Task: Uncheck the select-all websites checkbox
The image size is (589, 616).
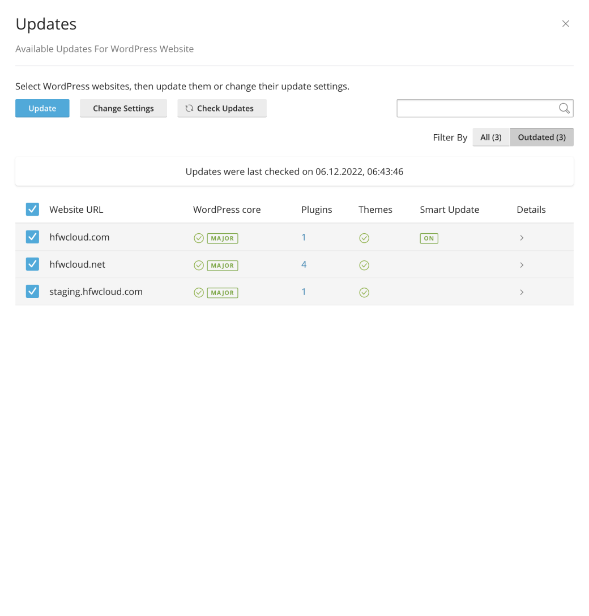Action: tap(32, 209)
